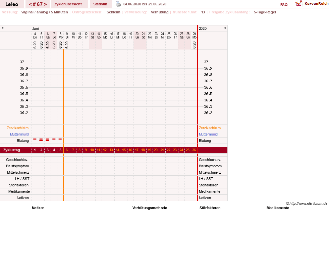This screenshot has height=261, width=329.
Task: Click the left Zervixschleim row label
Action: (x=18, y=128)
